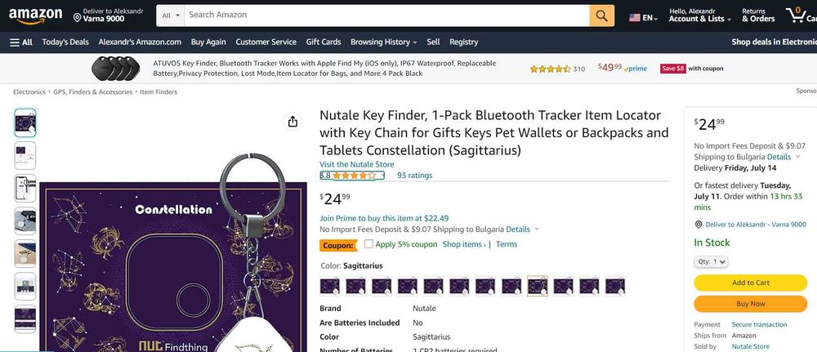Open the All hamburger menu

21,42
